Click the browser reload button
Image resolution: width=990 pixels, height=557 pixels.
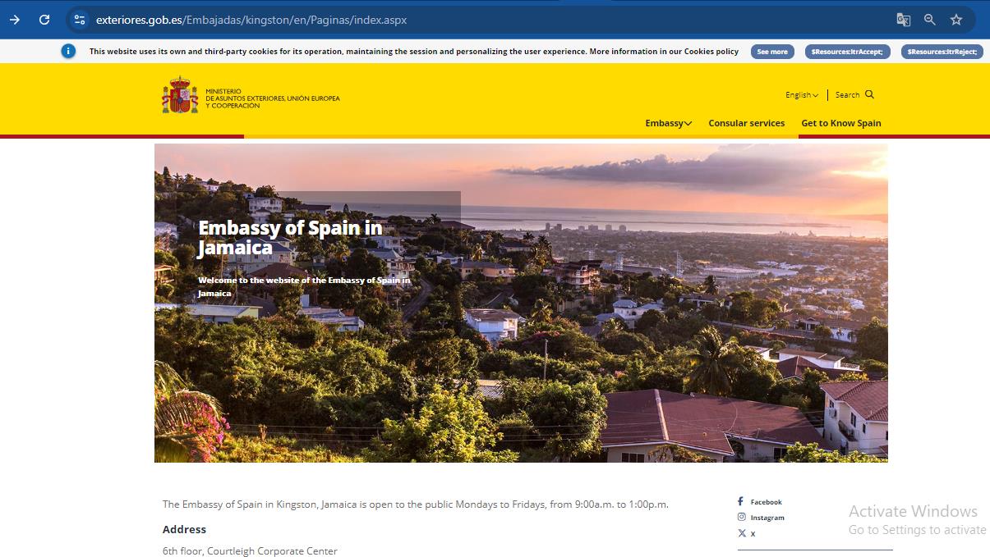tap(44, 19)
